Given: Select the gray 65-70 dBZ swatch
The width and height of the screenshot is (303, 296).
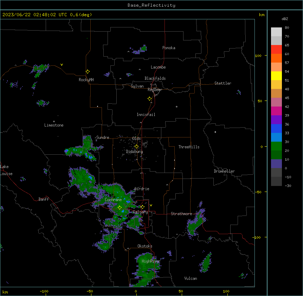Looking at the screenshot, I should pos(276,40).
